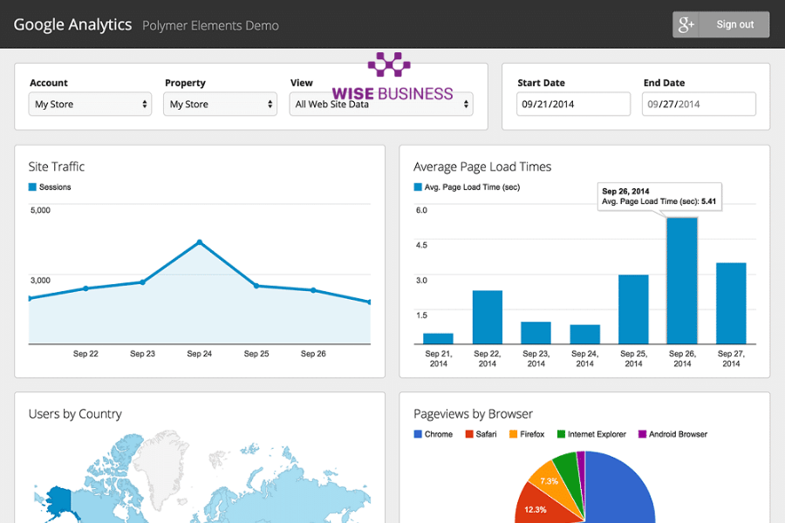Click the Internet Explorer legend swatch

561,434
